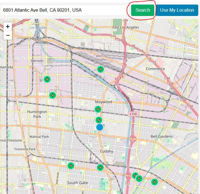Click the Firestone Park label
The height and width of the screenshot is (194, 200).
25,149
